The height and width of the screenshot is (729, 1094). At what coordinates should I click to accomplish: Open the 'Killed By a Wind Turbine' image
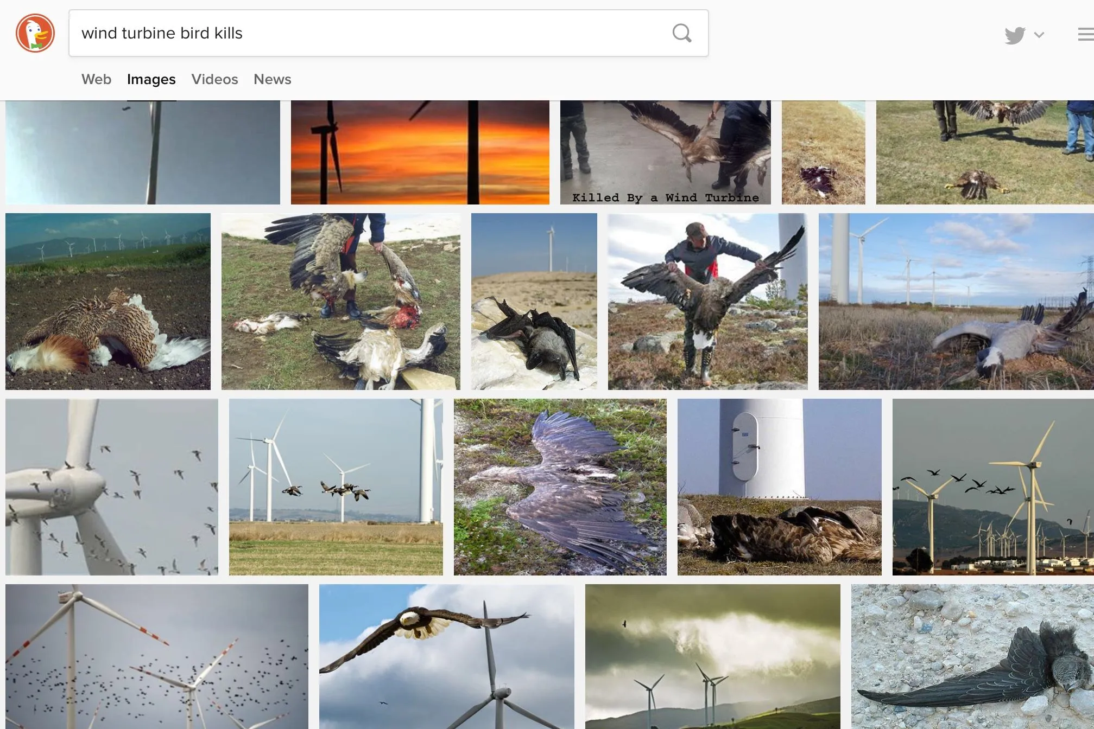tap(665, 152)
